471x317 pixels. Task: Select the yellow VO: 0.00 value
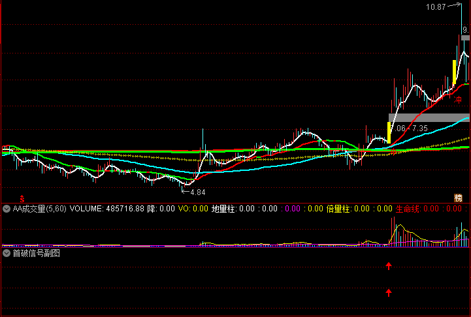(x=193, y=209)
